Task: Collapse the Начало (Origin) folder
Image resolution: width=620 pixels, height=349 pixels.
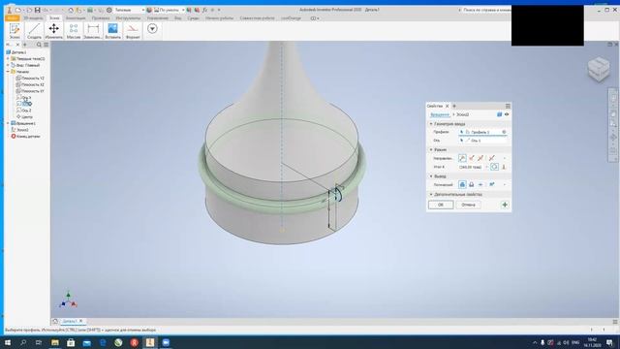Action: coord(8,72)
